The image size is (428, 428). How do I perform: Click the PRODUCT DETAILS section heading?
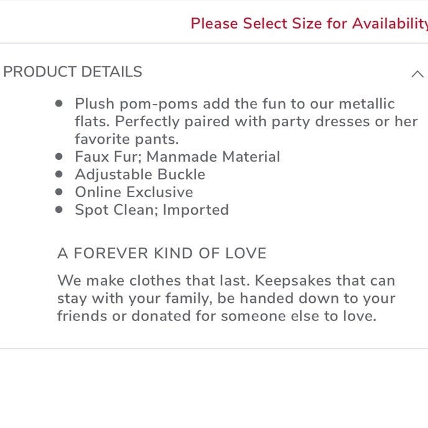point(73,72)
